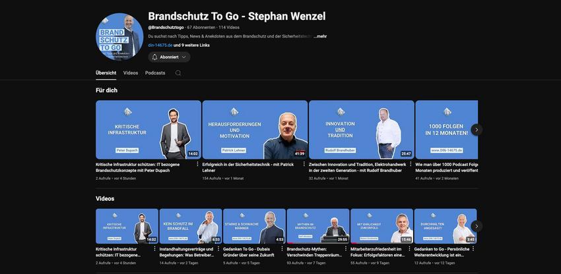Open three-dot menu for Patrick Lehner video
Image resolution: width=561 pixels, height=274 pixels.
304,164
